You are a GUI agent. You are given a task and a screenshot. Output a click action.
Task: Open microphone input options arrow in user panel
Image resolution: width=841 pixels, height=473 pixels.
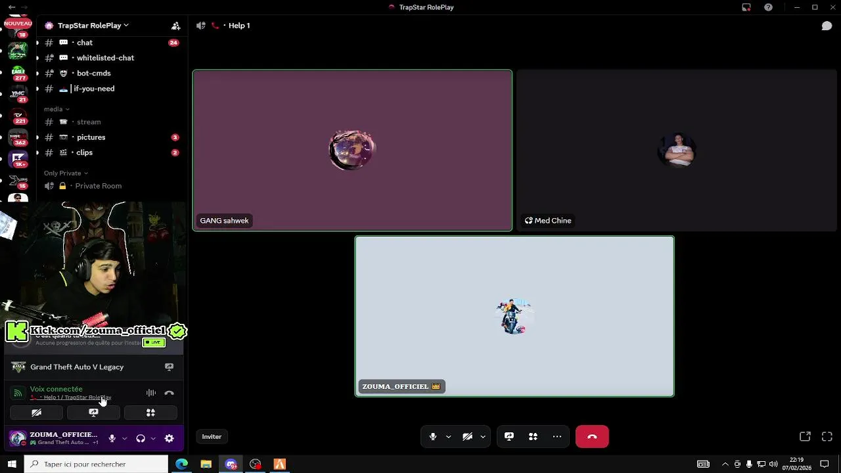pyautogui.click(x=124, y=438)
